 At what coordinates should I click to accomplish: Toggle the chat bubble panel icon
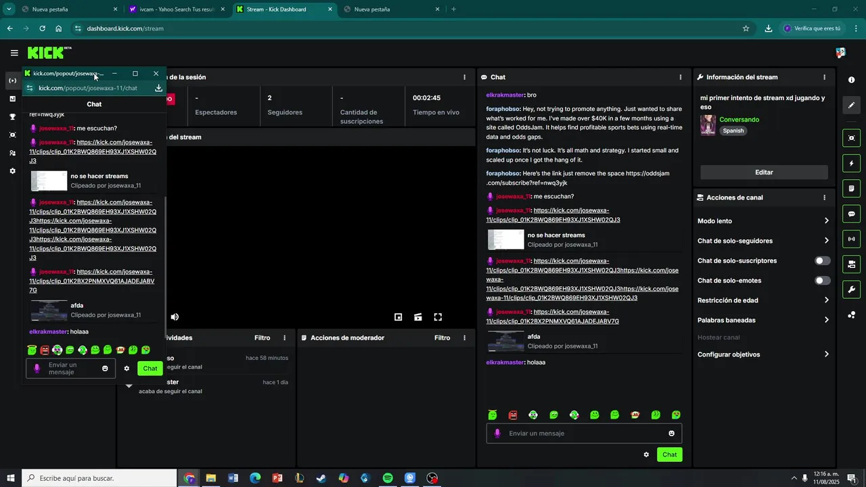coord(851,214)
